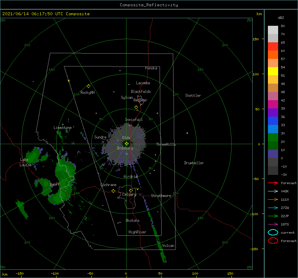Click the yellow diamond marker below Cochrane
Image resolution: width=298 pixels, height=278 pixels.
pyautogui.click(x=114, y=191)
